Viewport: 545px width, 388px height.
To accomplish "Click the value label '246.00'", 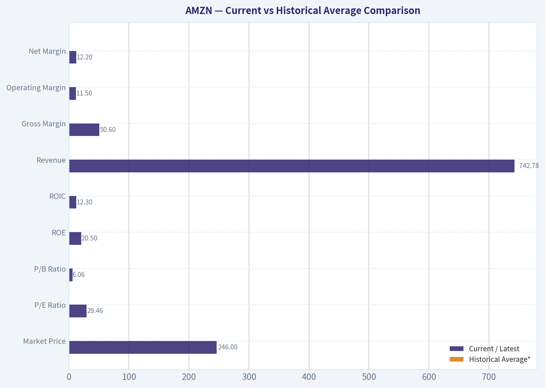I will pos(228,347).
